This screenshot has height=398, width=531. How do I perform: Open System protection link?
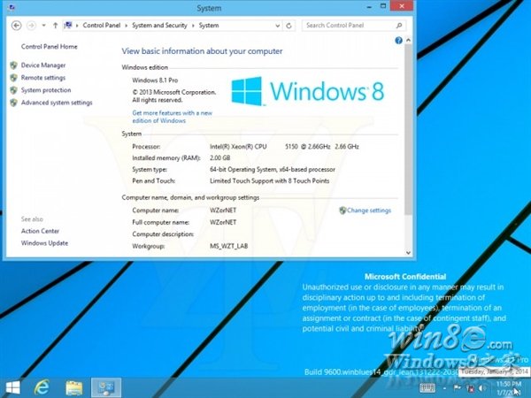(x=46, y=90)
